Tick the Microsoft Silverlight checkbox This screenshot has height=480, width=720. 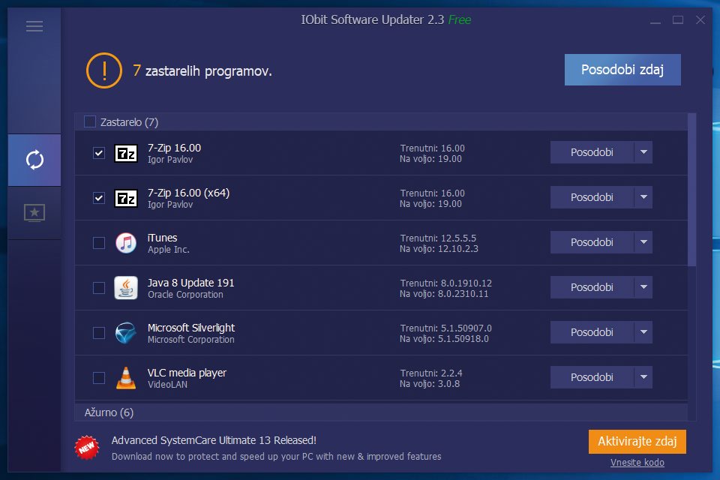click(x=99, y=333)
